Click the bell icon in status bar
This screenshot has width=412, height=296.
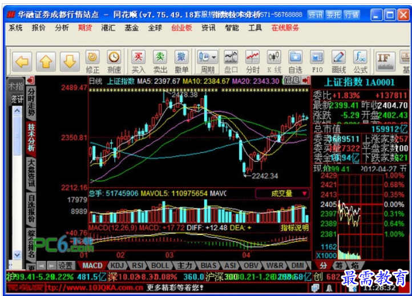pos(329,289)
